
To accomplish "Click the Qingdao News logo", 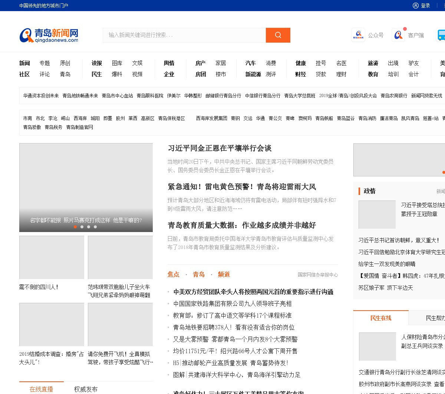I will pos(49,35).
